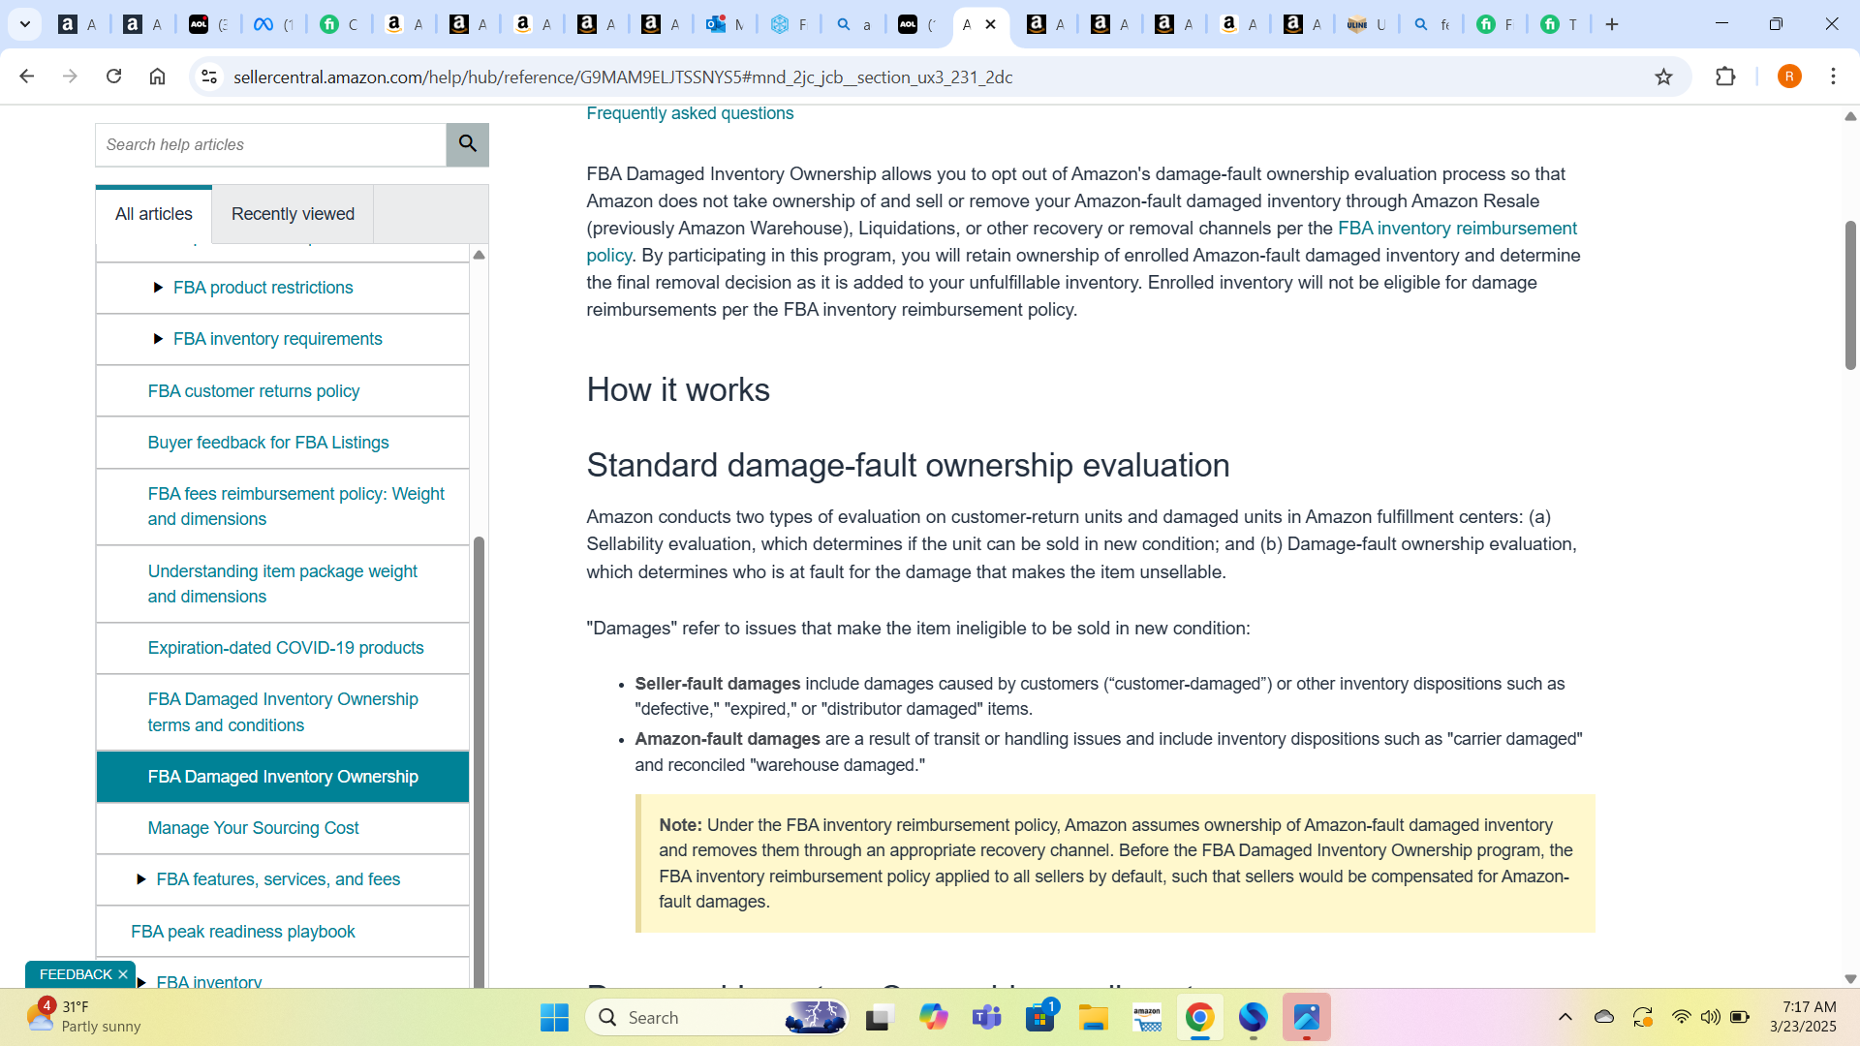Open Microsoft Store from the taskbar
Image resolution: width=1860 pixels, height=1046 pixels.
click(x=1039, y=1017)
